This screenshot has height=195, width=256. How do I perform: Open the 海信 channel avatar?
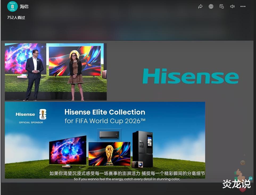[x=13, y=6]
